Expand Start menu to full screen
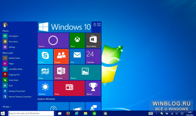This screenshot has width=196, height=116. point(99,25)
